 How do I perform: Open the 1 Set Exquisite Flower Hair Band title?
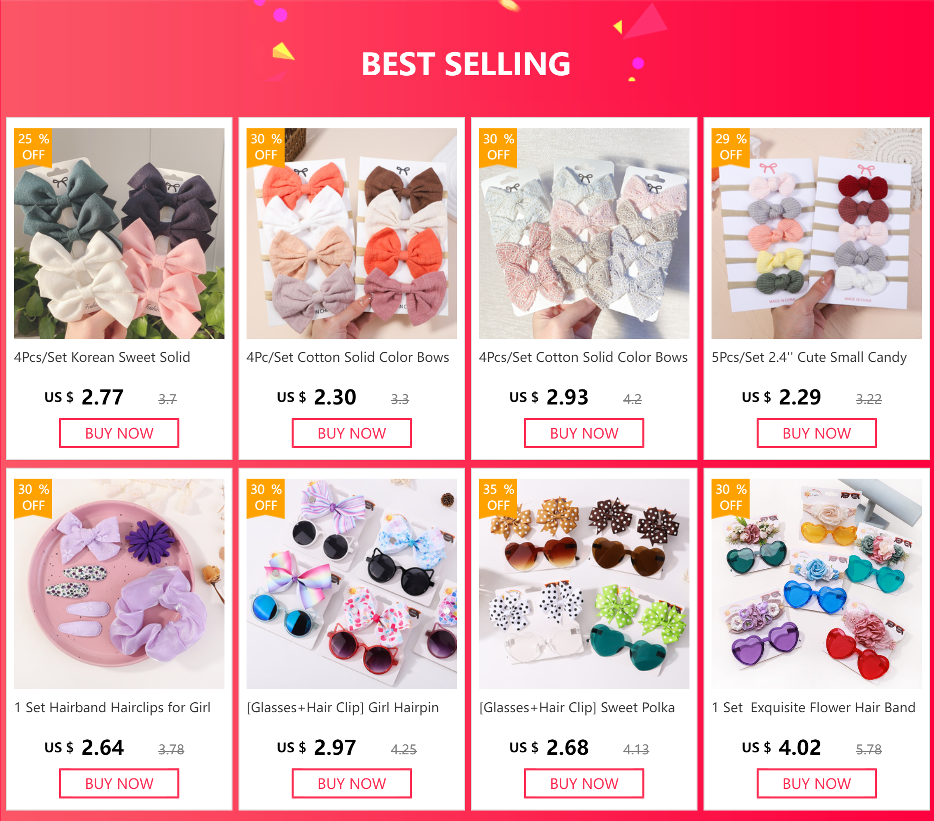[814, 708]
